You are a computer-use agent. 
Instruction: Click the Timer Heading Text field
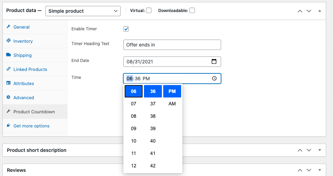point(172,45)
